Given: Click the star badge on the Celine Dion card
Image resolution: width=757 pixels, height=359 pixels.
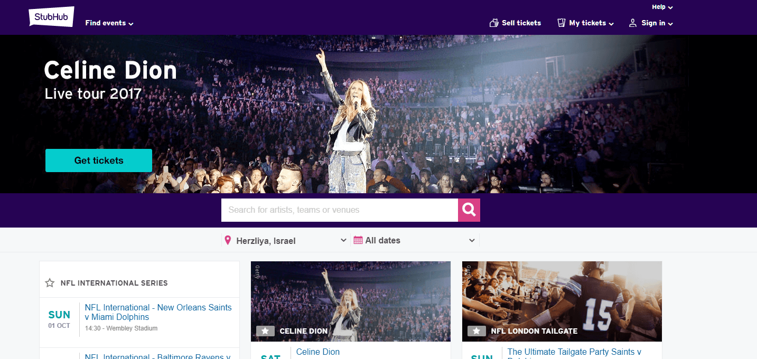Looking at the screenshot, I should click(x=265, y=331).
